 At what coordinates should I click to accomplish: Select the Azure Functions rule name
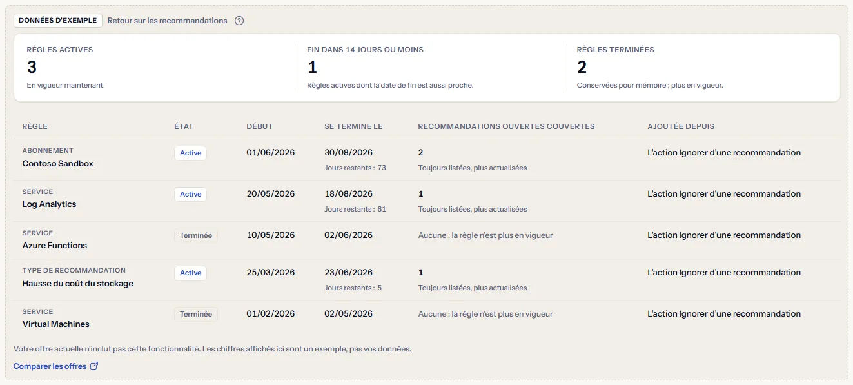55,246
